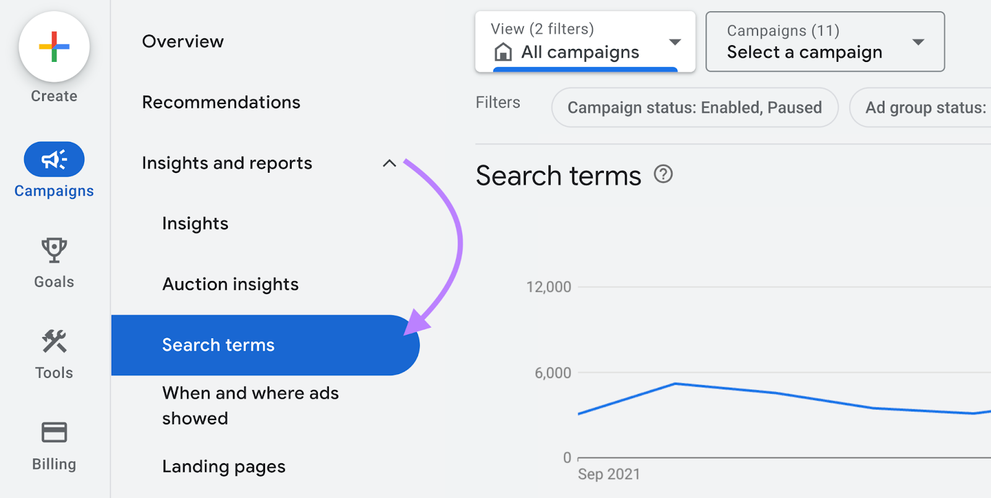This screenshot has width=991, height=498.
Task: Select the Search terms menu item
Action: tap(218, 345)
